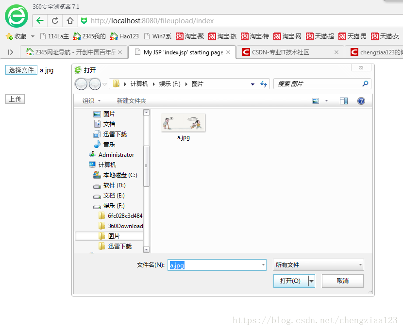The height and width of the screenshot is (330, 403).
Task: Open the sidebar toggle left of tabs
Action: [x=10, y=52]
